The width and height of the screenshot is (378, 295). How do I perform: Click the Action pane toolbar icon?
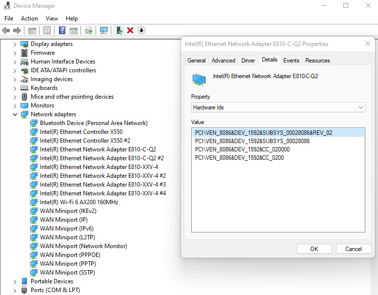click(x=74, y=31)
